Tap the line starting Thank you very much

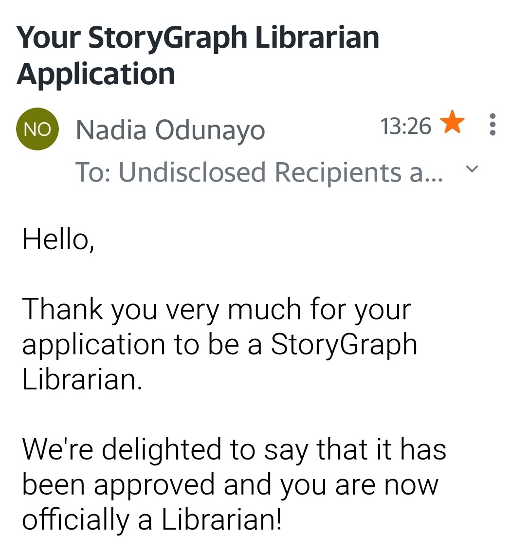pos(216,310)
